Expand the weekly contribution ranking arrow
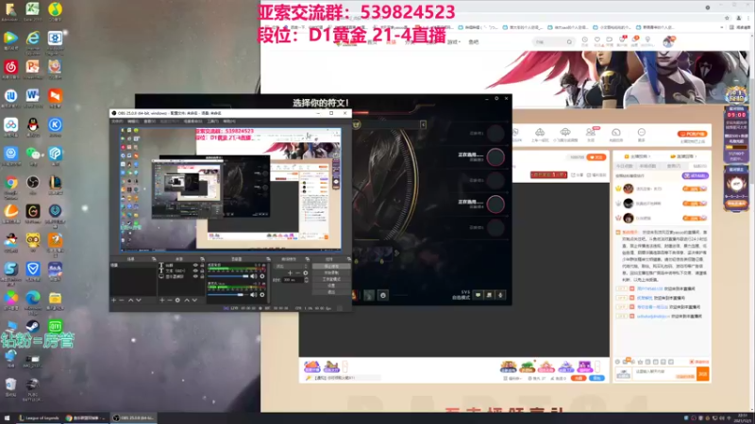Screen dimensions: 755x424 click(x=649, y=156)
